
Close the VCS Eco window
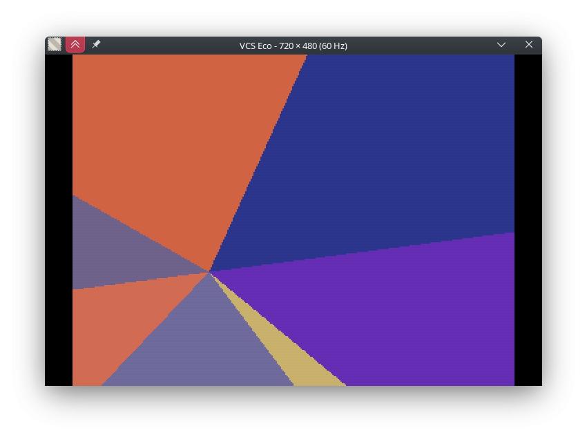pyautogui.click(x=529, y=45)
